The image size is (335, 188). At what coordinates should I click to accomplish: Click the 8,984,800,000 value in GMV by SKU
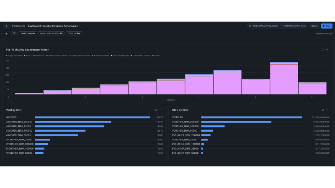[x=321, y=122]
